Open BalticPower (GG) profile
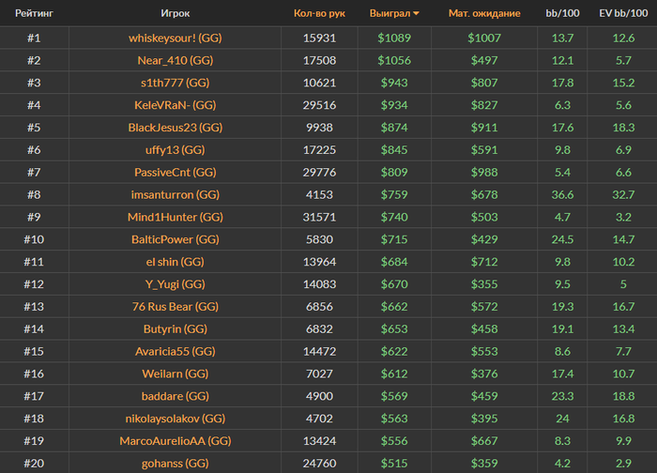The image size is (657, 473). pos(175,239)
